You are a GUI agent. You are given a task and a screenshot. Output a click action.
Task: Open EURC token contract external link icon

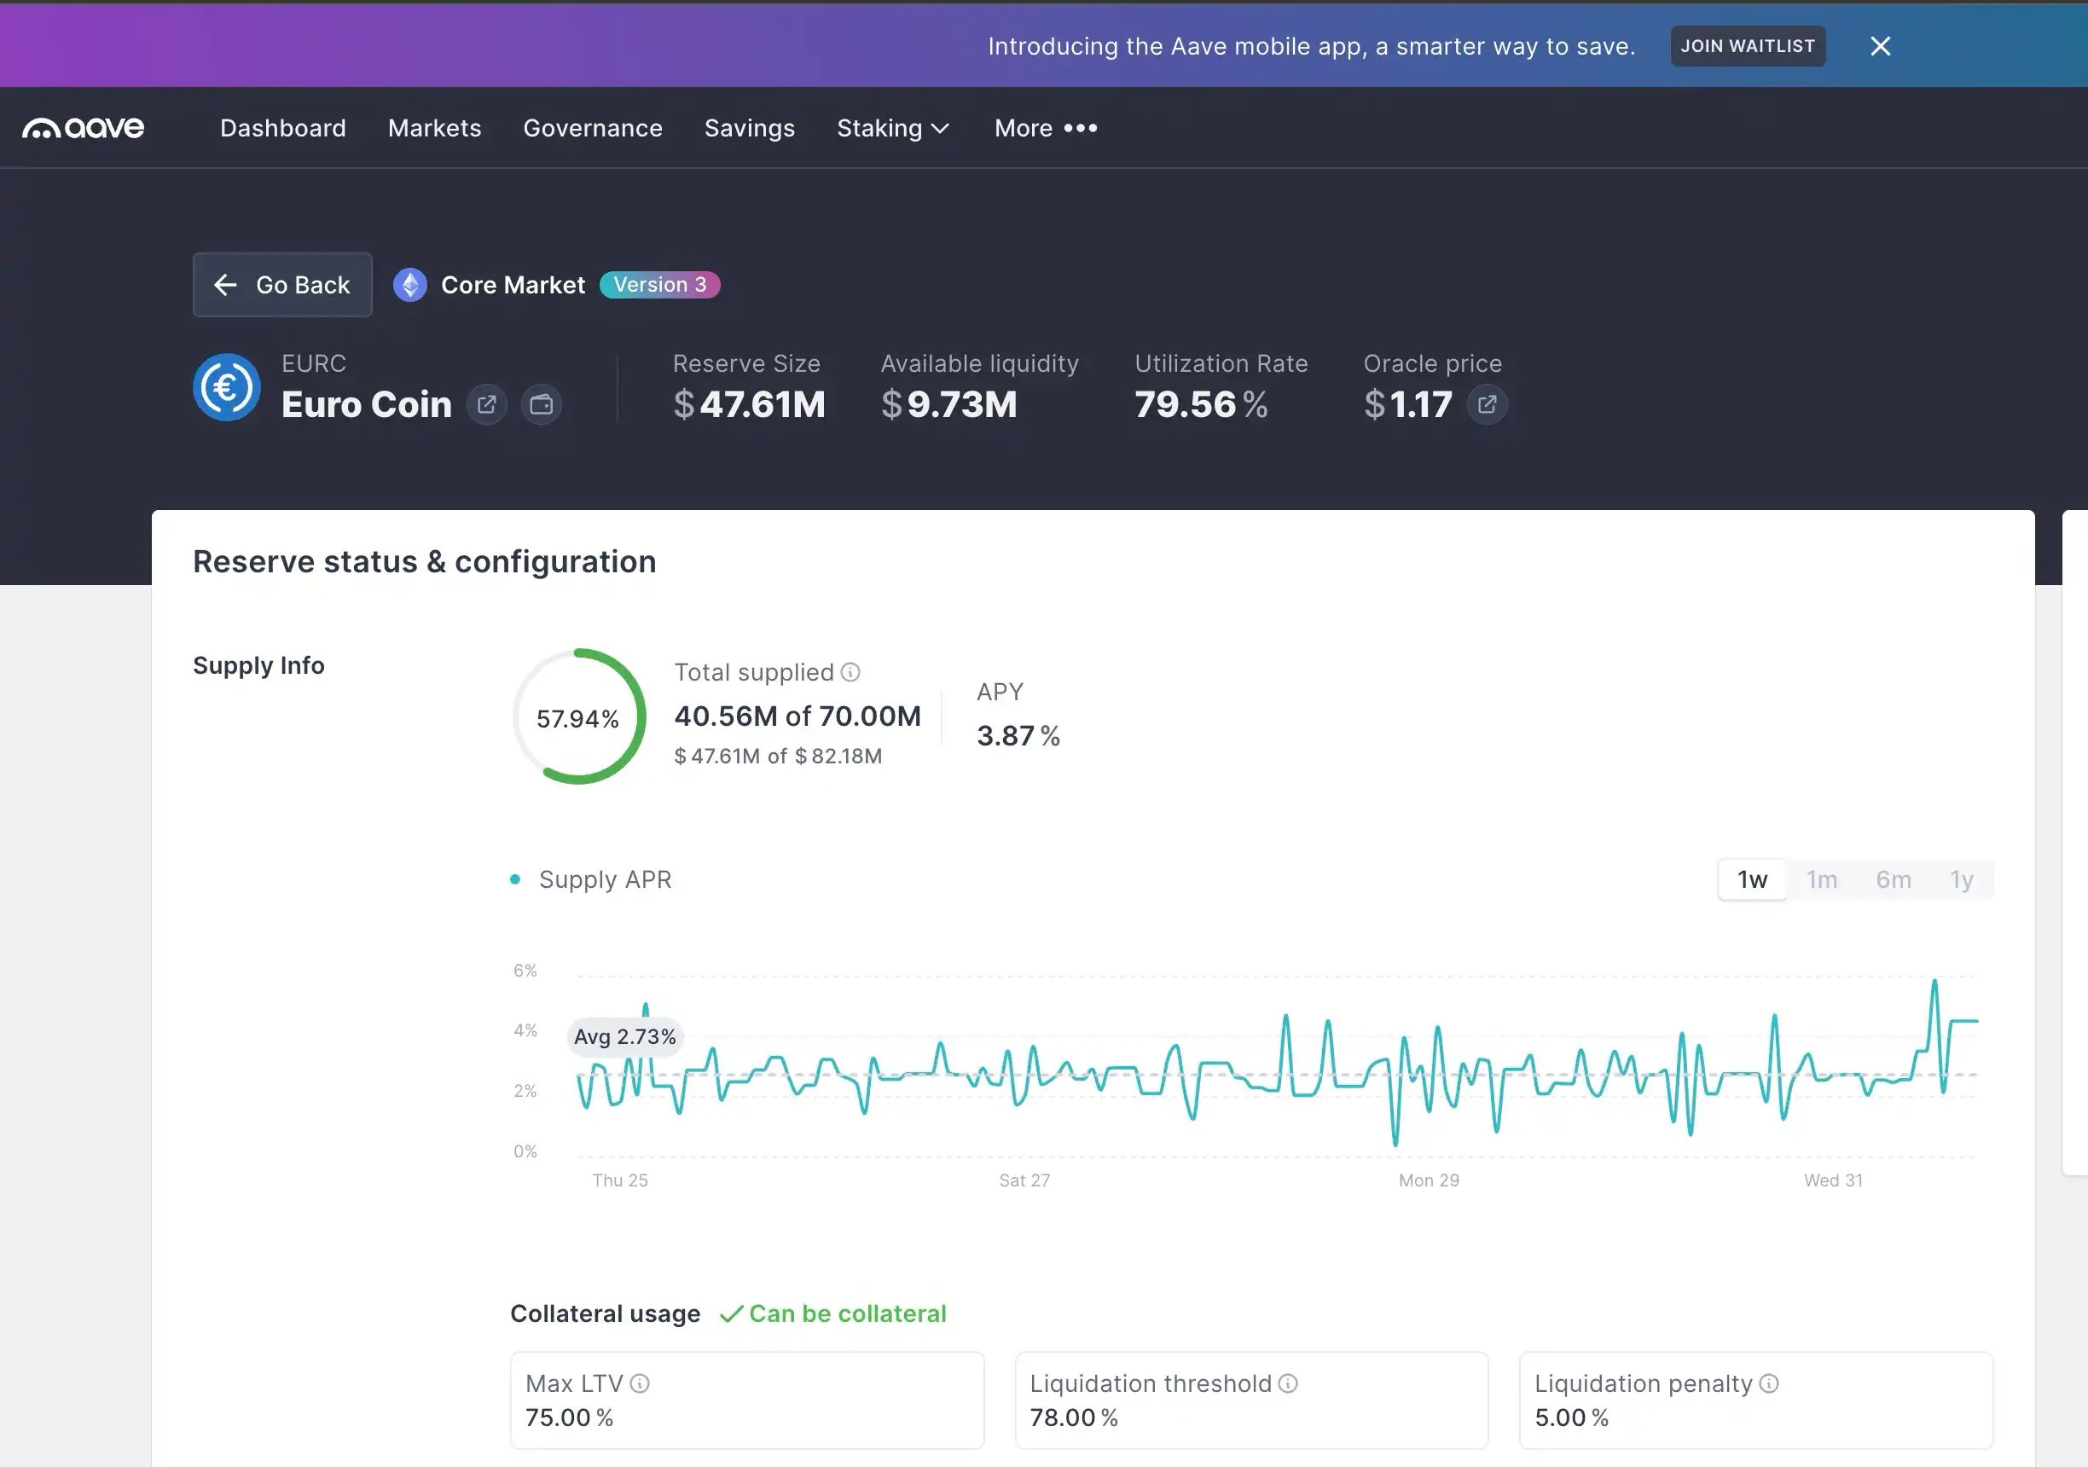tap(486, 405)
